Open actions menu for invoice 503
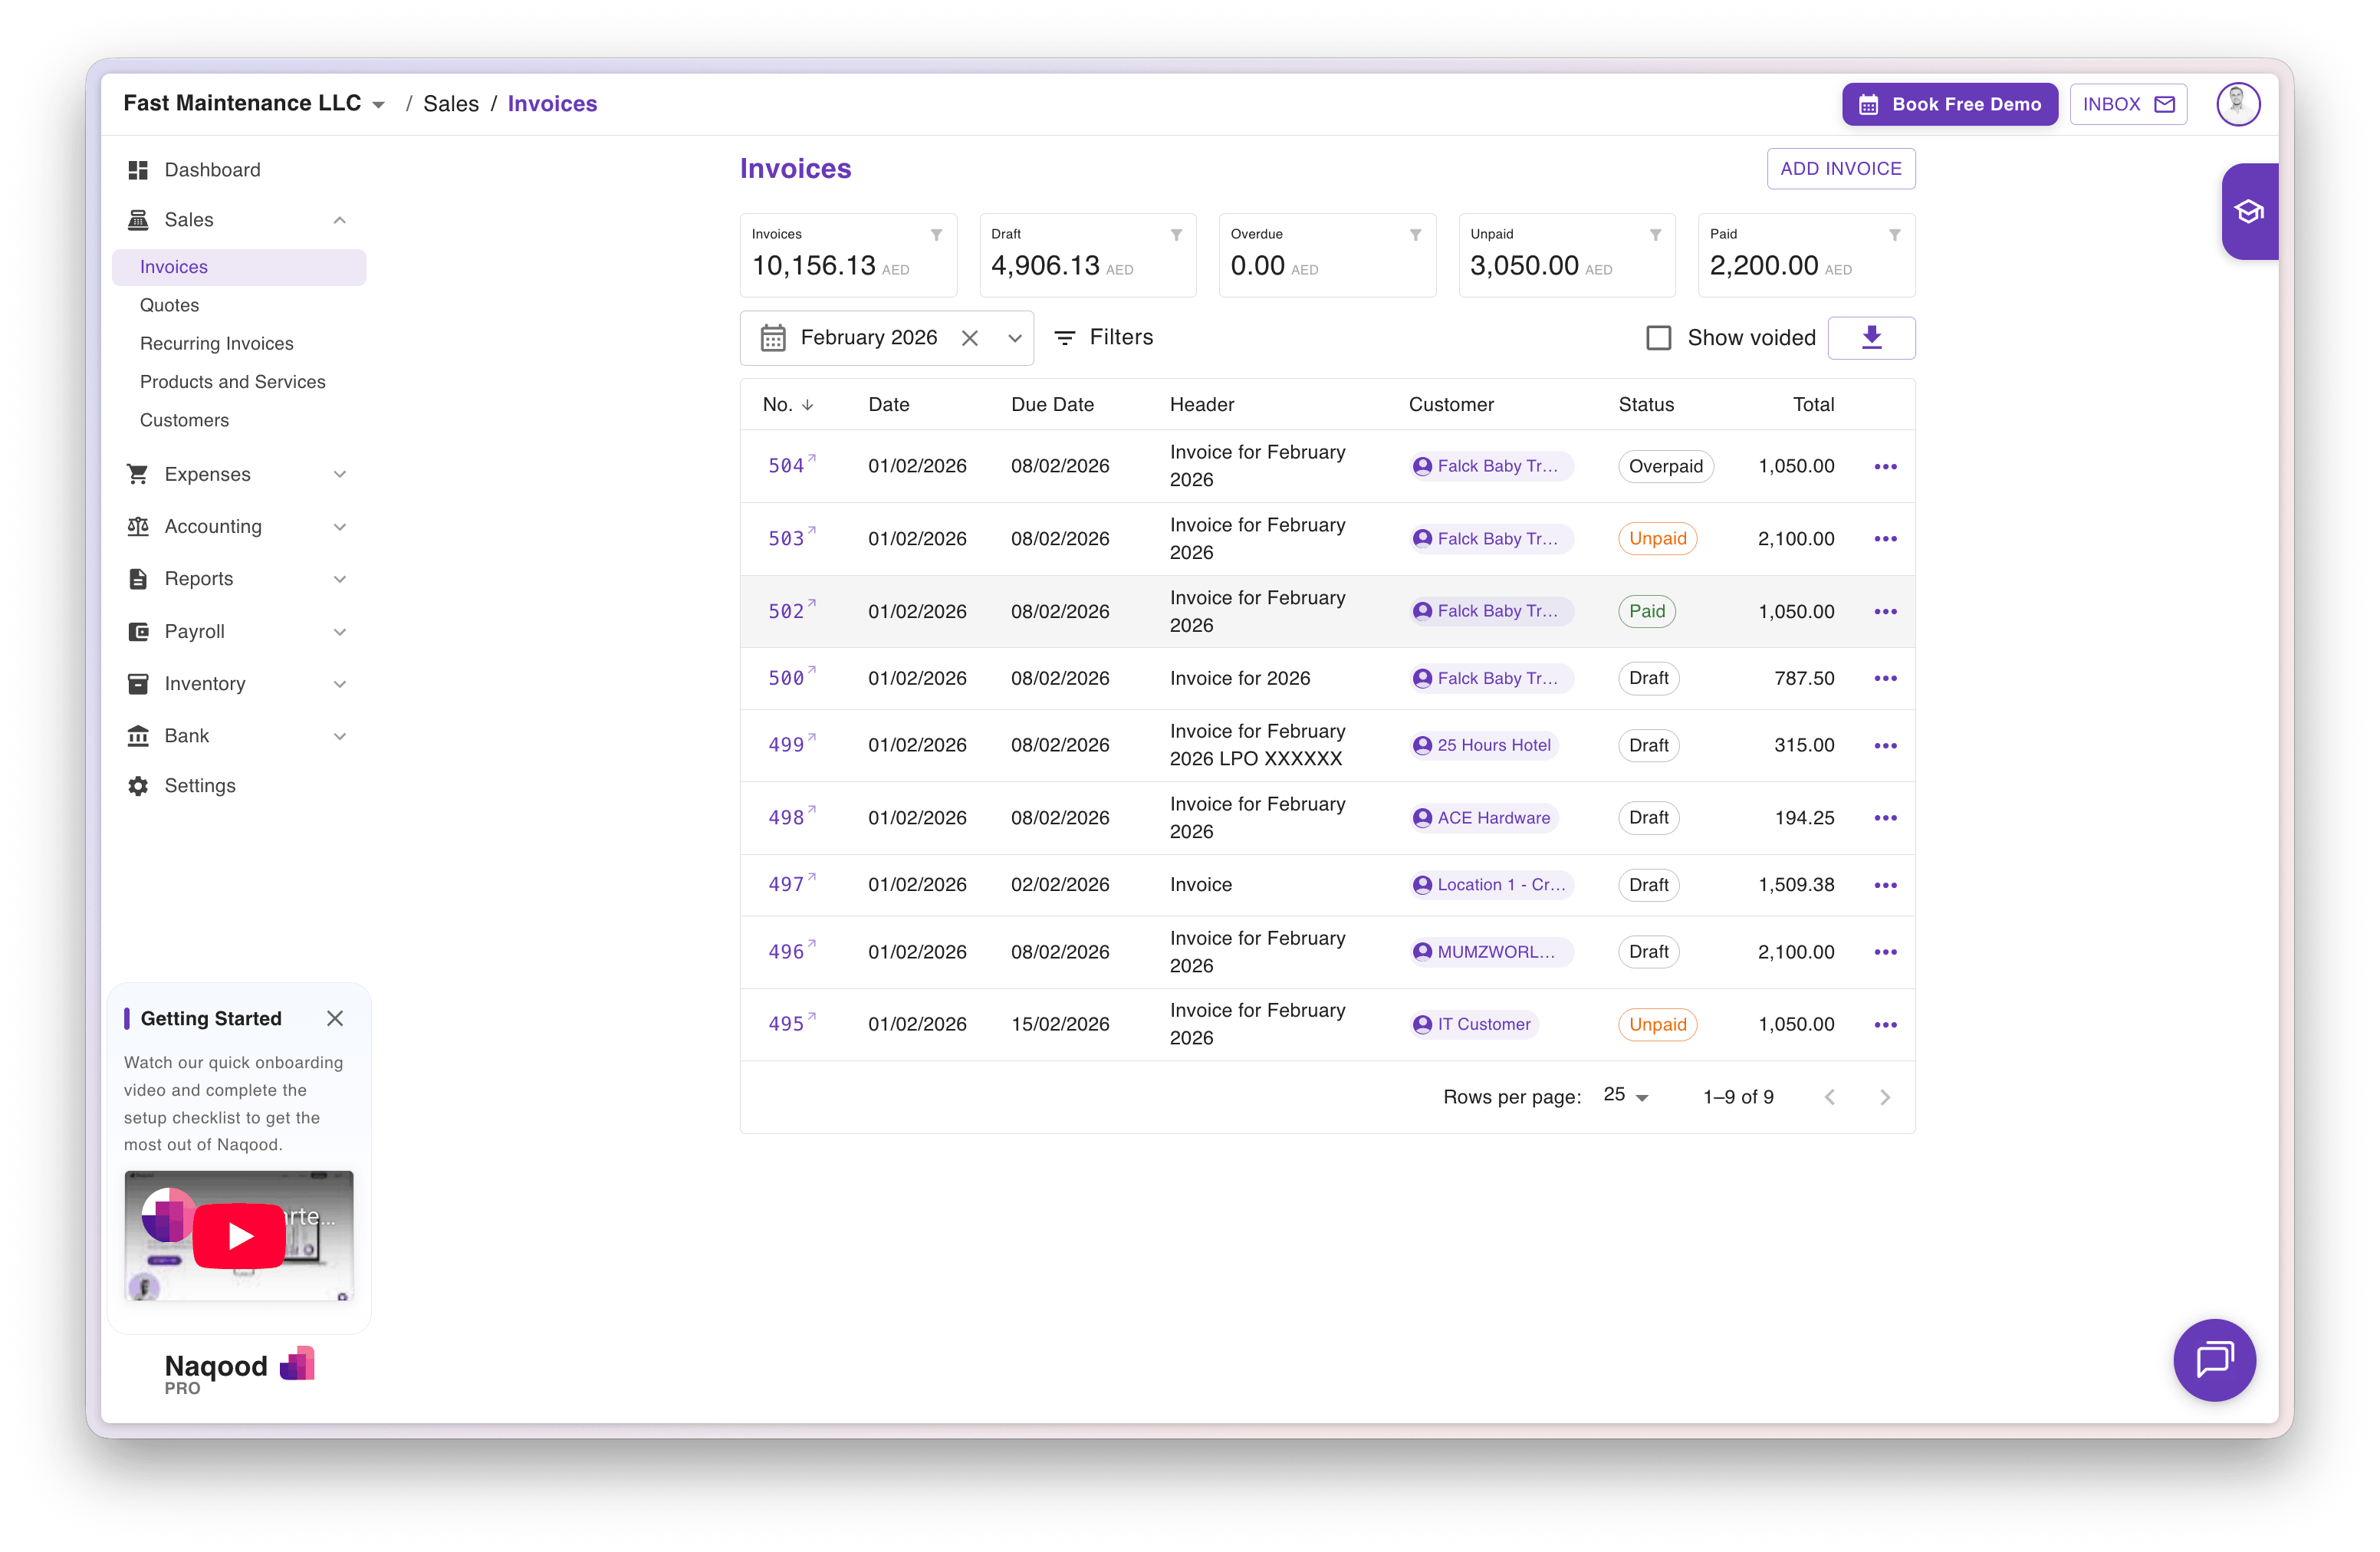 (x=1885, y=539)
